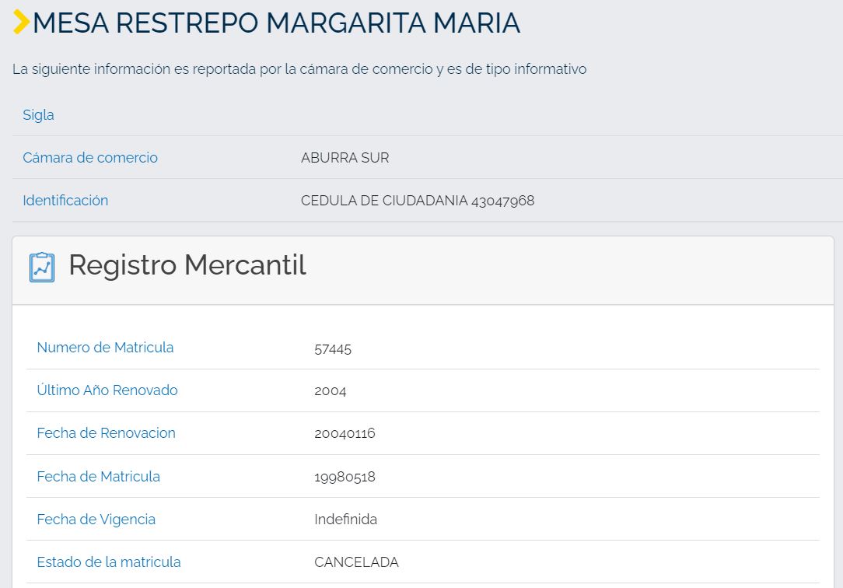The height and width of the screenshot is (588, 843).
Task: Click the Registro Mercantil chart clipboard icon
Action: (x=42, y=267)
